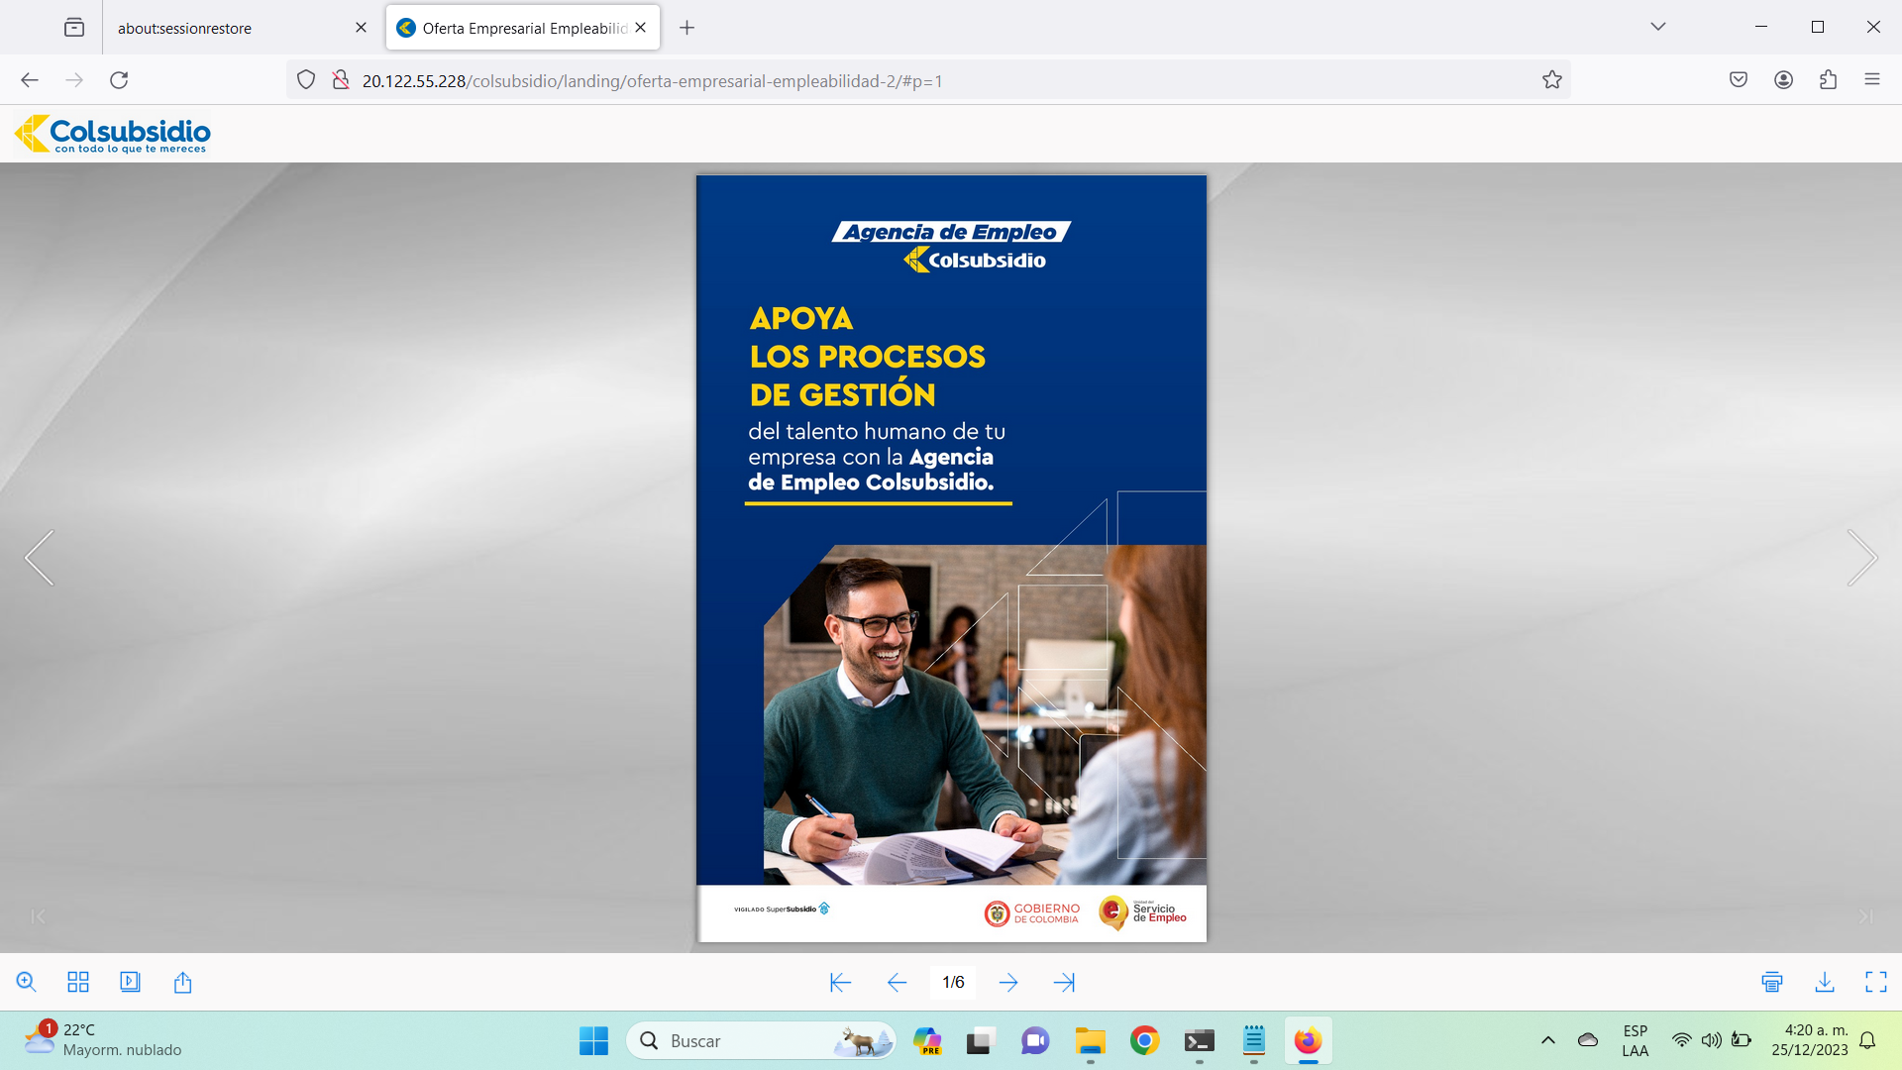Flip back with large left chevron
This screenshot has height=1070, width=1902.
point(40,558)
